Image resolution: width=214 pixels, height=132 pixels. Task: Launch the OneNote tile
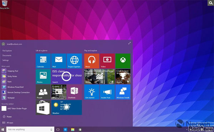point(75,92)
